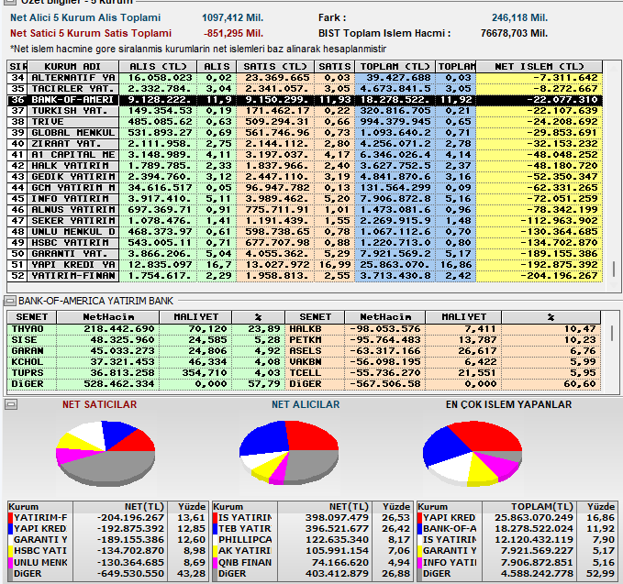Select the YAPI KREDI YA row
623x584 pixels.
[305, 264]
